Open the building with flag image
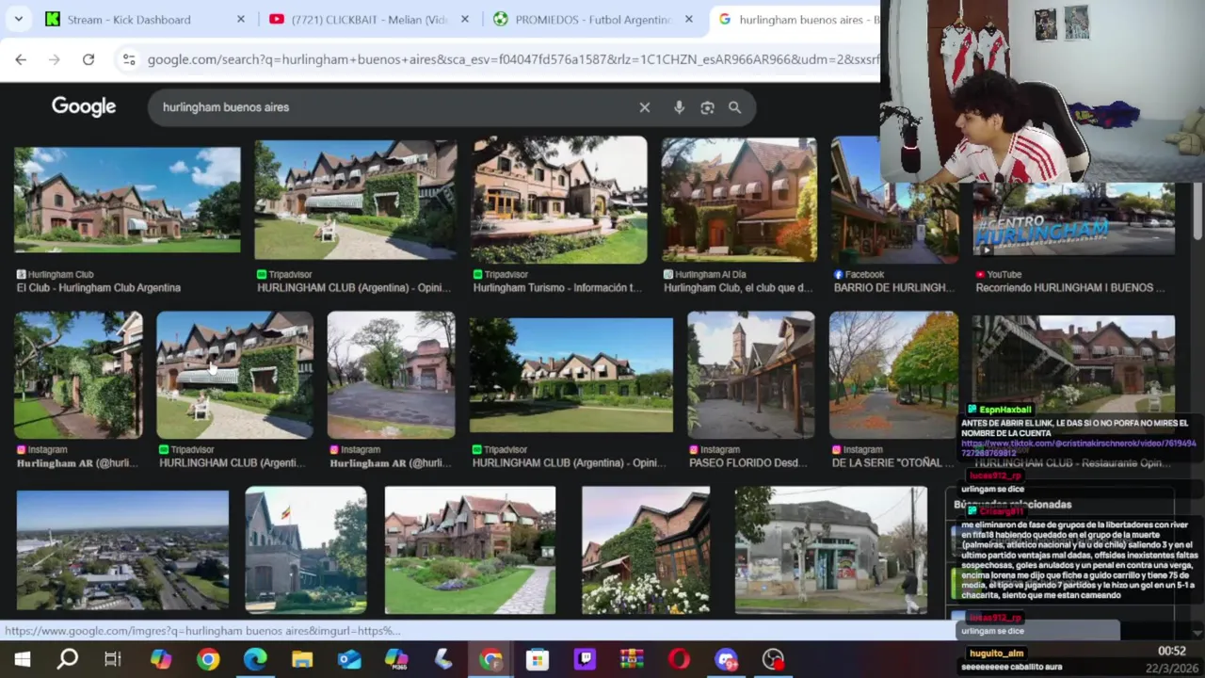The height and width of the screenshot is (678, 1205). point(306,550)
